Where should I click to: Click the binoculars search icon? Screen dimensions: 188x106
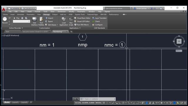coord(131,9)
